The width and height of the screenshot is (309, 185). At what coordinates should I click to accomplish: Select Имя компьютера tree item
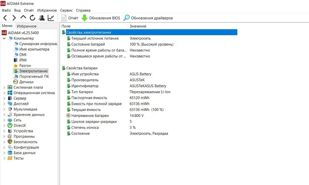34,49
